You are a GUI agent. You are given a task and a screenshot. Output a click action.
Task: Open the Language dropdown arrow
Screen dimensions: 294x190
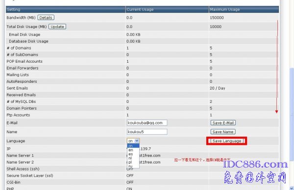point(137,141)
